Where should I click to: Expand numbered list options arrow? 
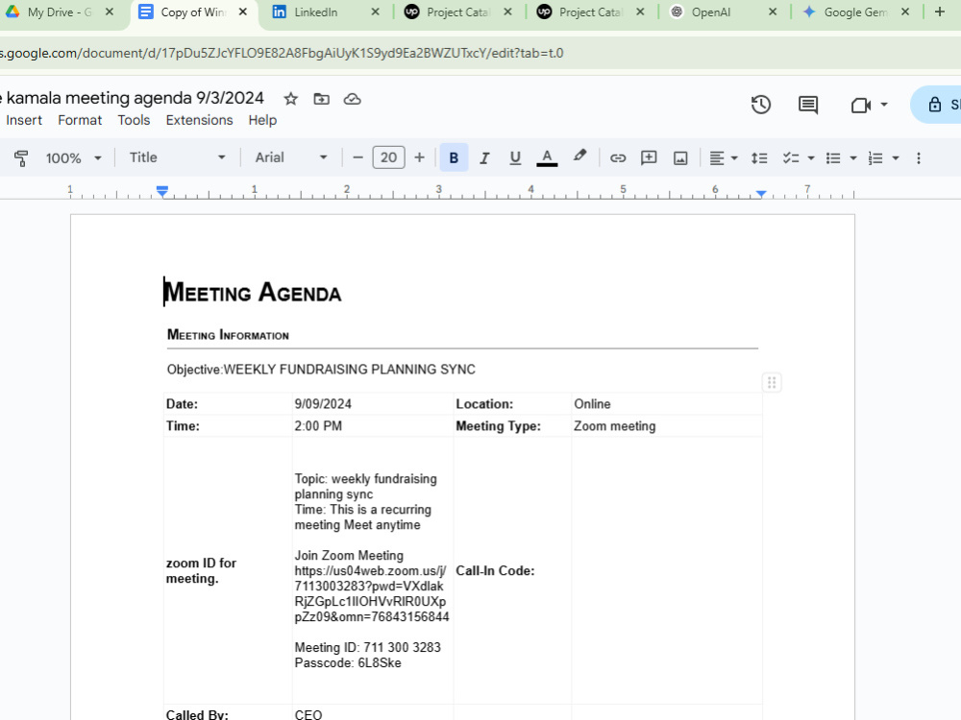(896, 158)
